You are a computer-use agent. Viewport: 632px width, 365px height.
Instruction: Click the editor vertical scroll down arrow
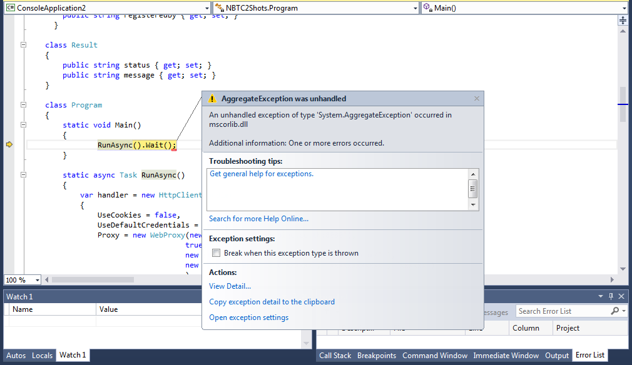pyautogui.click(x=623, y=269)
